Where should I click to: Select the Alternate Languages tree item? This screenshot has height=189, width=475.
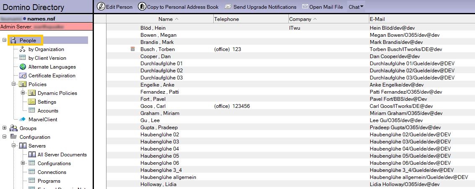(x=52, y=67)
